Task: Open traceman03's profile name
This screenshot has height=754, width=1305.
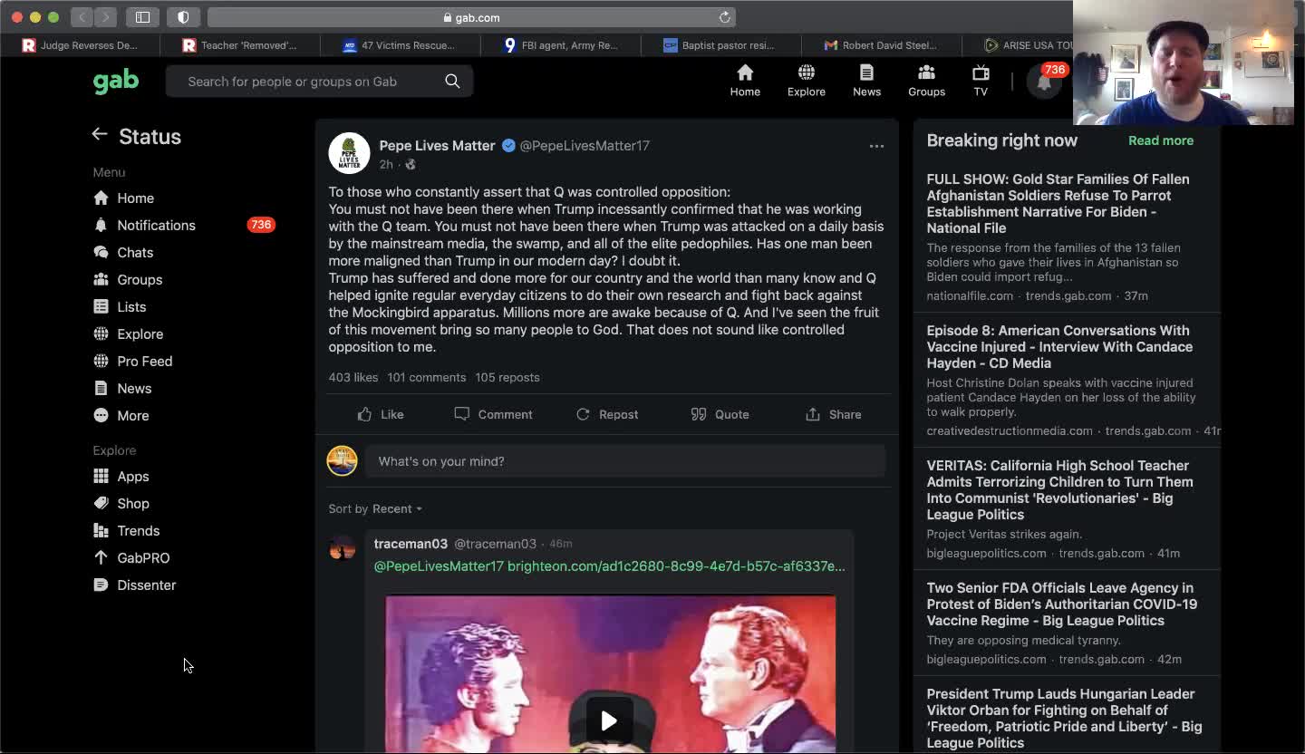Action: tap(411, 544)
